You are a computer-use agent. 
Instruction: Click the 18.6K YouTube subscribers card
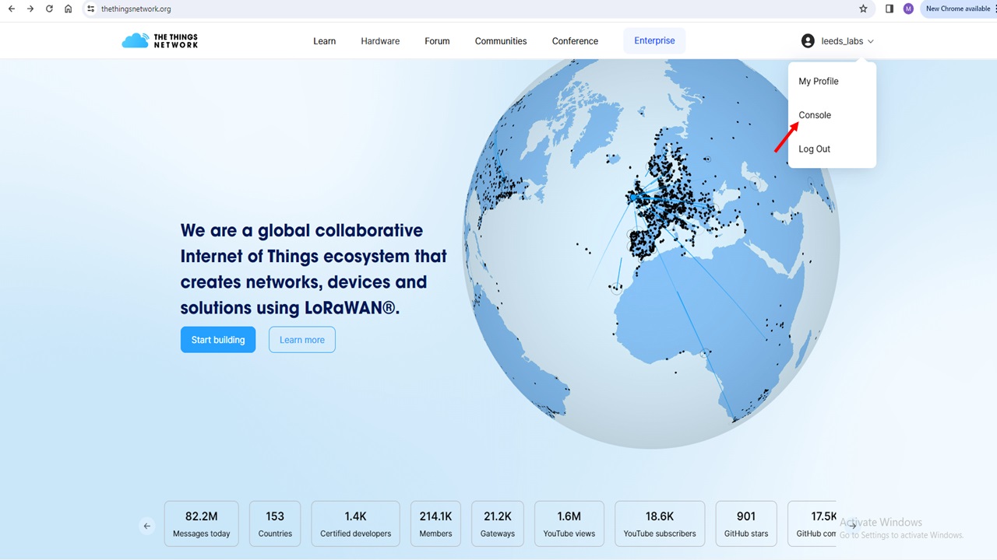[x=660, y=523]
